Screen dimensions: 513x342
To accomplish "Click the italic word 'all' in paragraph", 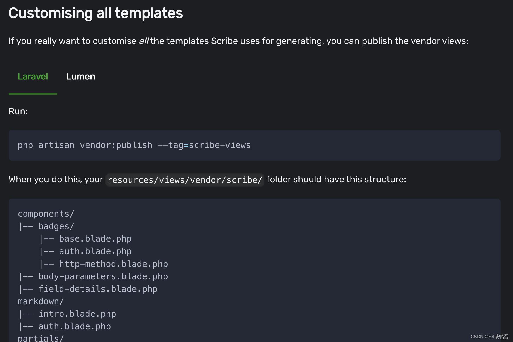I will coord(144,41).
